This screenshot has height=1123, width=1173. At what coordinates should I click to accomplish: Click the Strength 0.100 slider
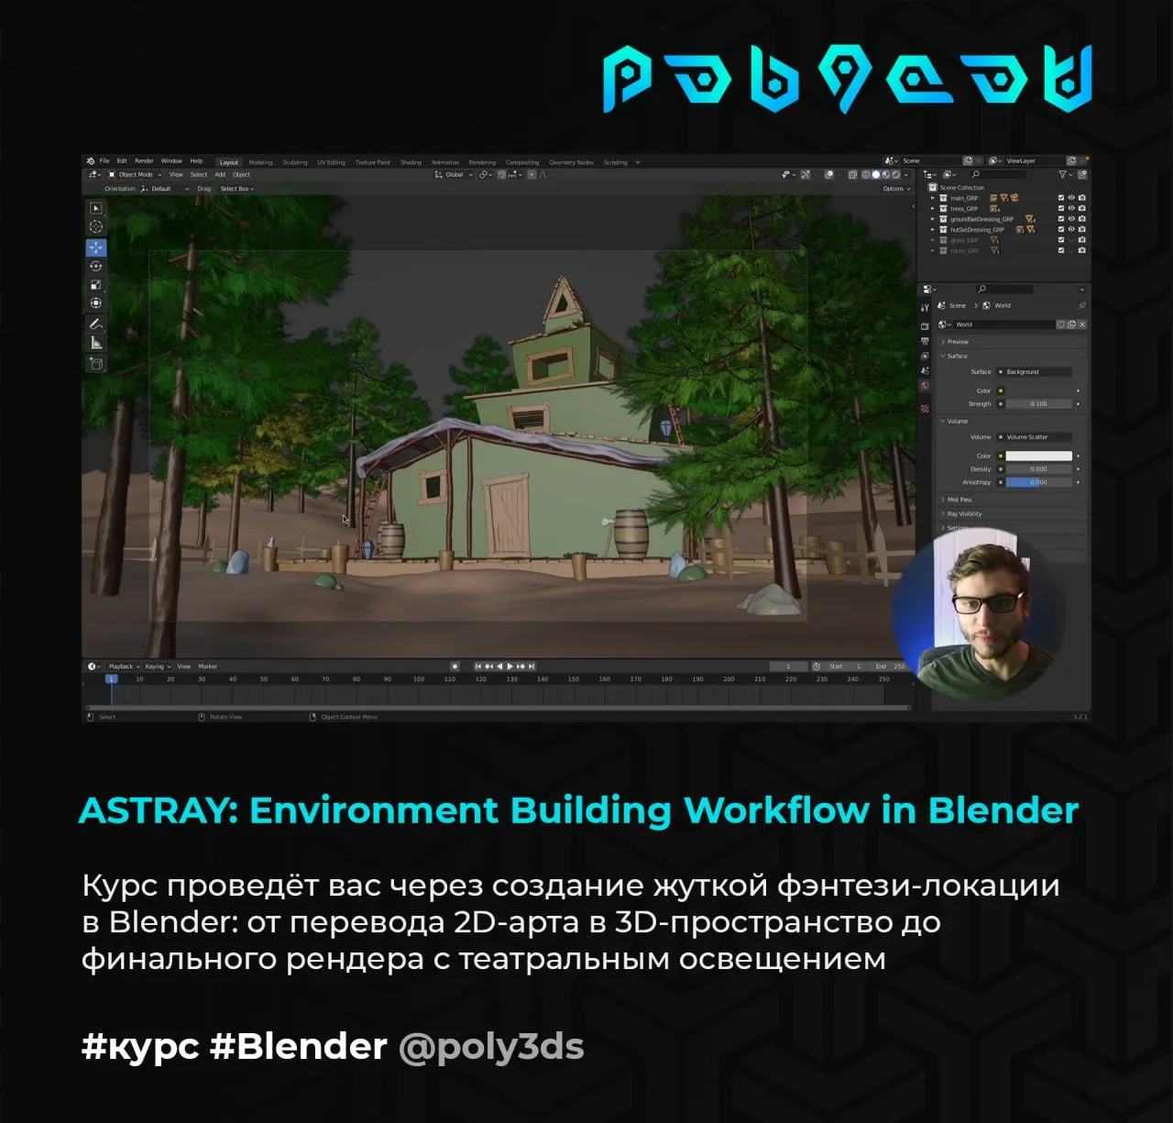click(1039, 403)
